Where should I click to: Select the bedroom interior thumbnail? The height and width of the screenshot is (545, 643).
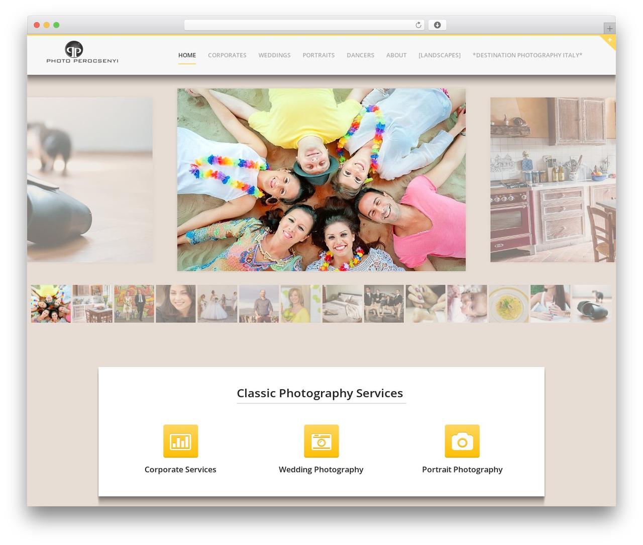click(x=342, y=304)
